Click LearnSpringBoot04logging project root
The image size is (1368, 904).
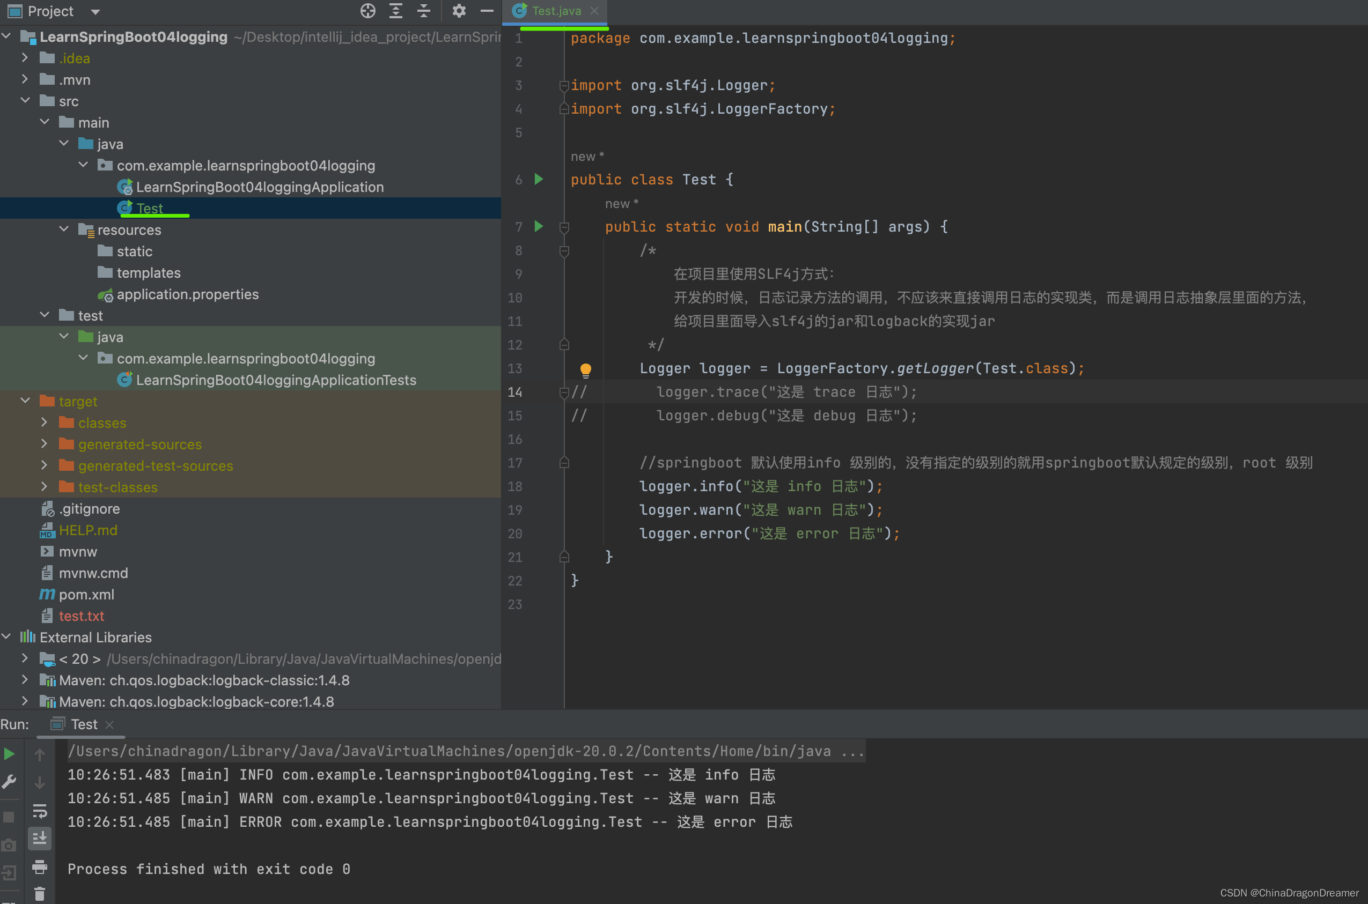click(133, 37)
